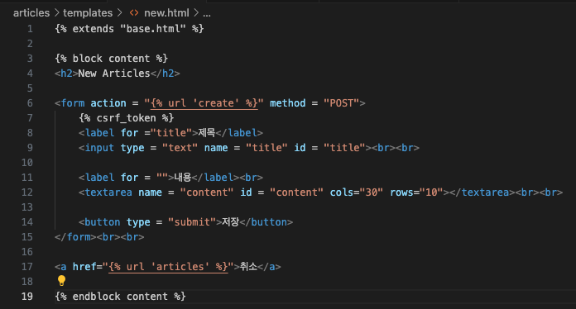Open the 'articles' breadcrumb folder
This screenshot has height=309, width=576.
click(x=31, y=13)
